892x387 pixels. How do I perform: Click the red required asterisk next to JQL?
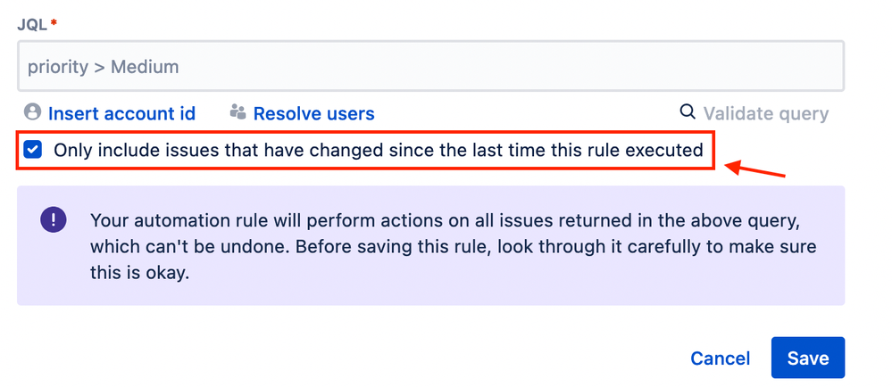tap(54, 22)
